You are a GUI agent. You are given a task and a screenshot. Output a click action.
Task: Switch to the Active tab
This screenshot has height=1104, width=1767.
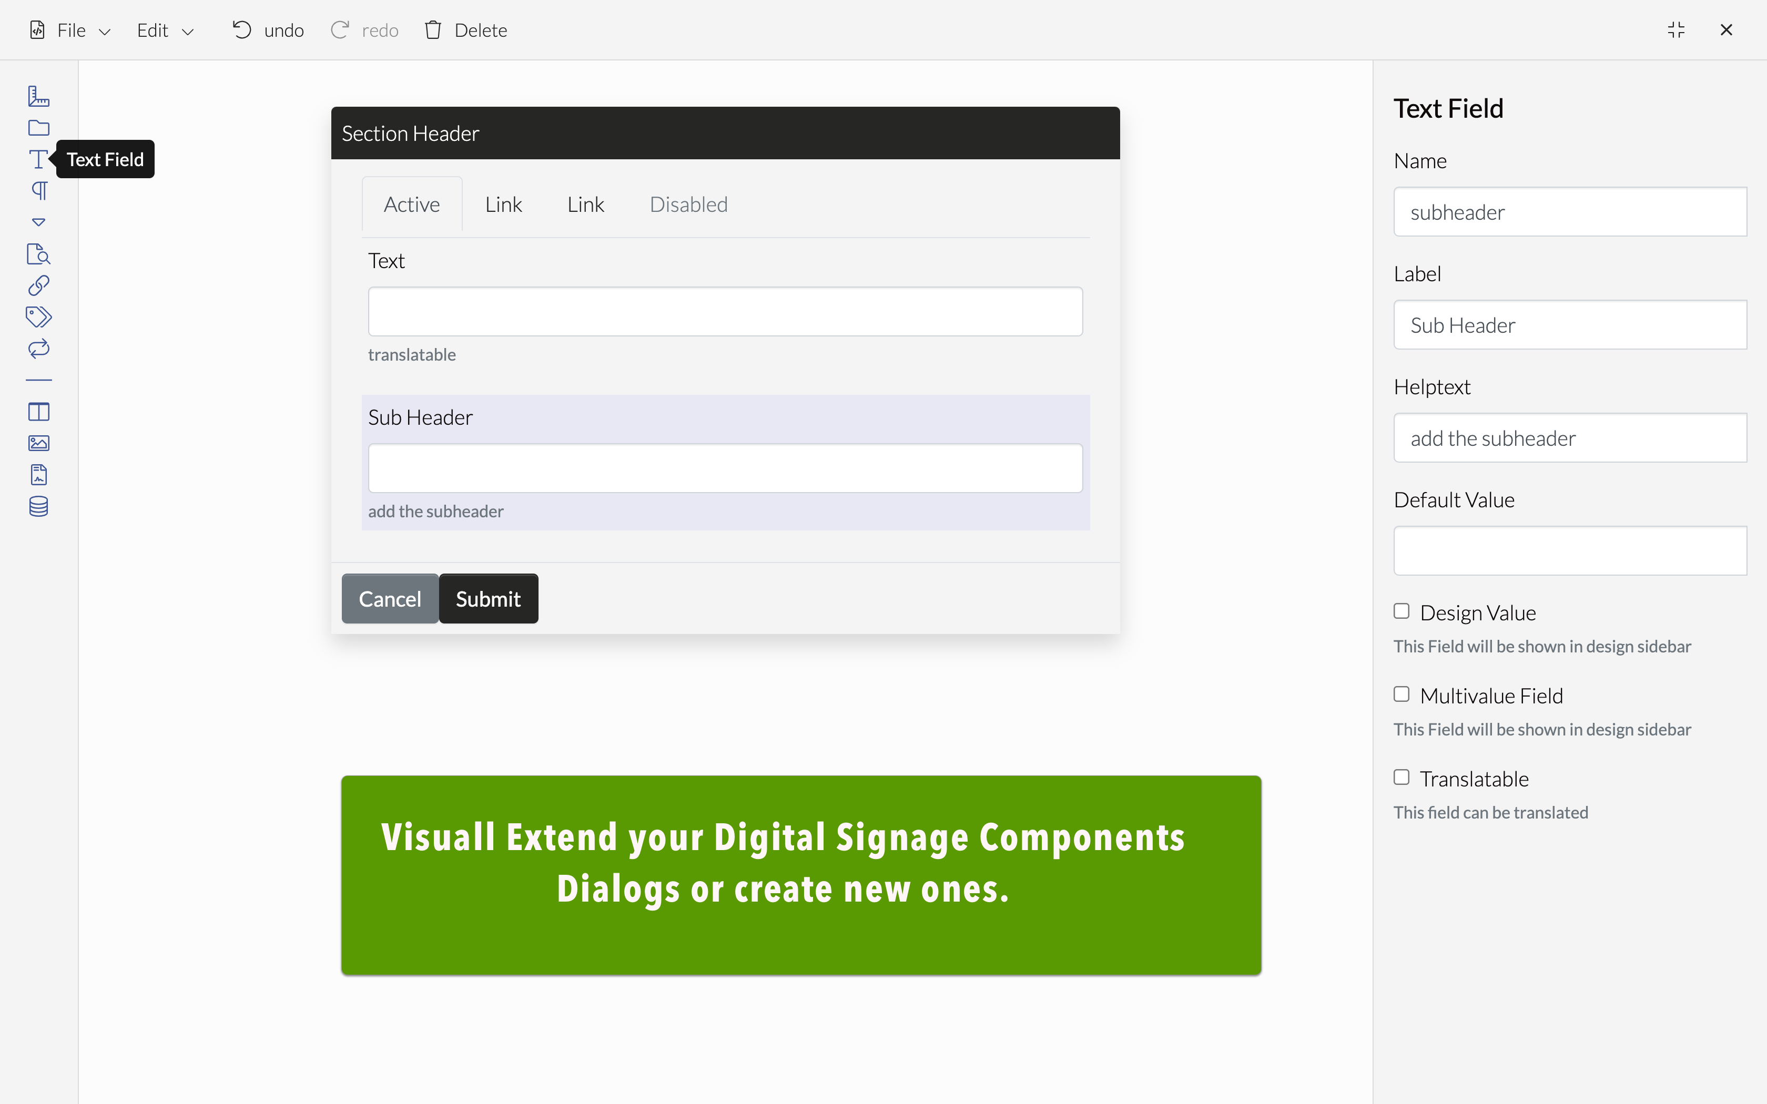412,205
